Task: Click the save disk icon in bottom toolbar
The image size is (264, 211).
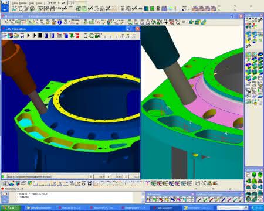Action: pyautogui.click(x=90, y=183)
